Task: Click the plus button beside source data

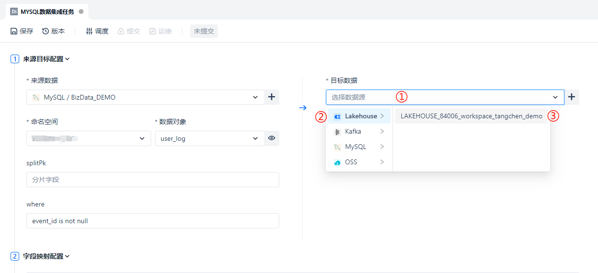Action: 272,97
